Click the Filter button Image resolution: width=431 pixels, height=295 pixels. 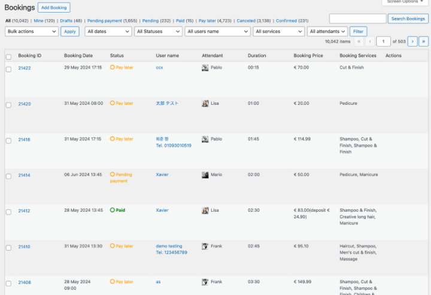pos(358,32)
